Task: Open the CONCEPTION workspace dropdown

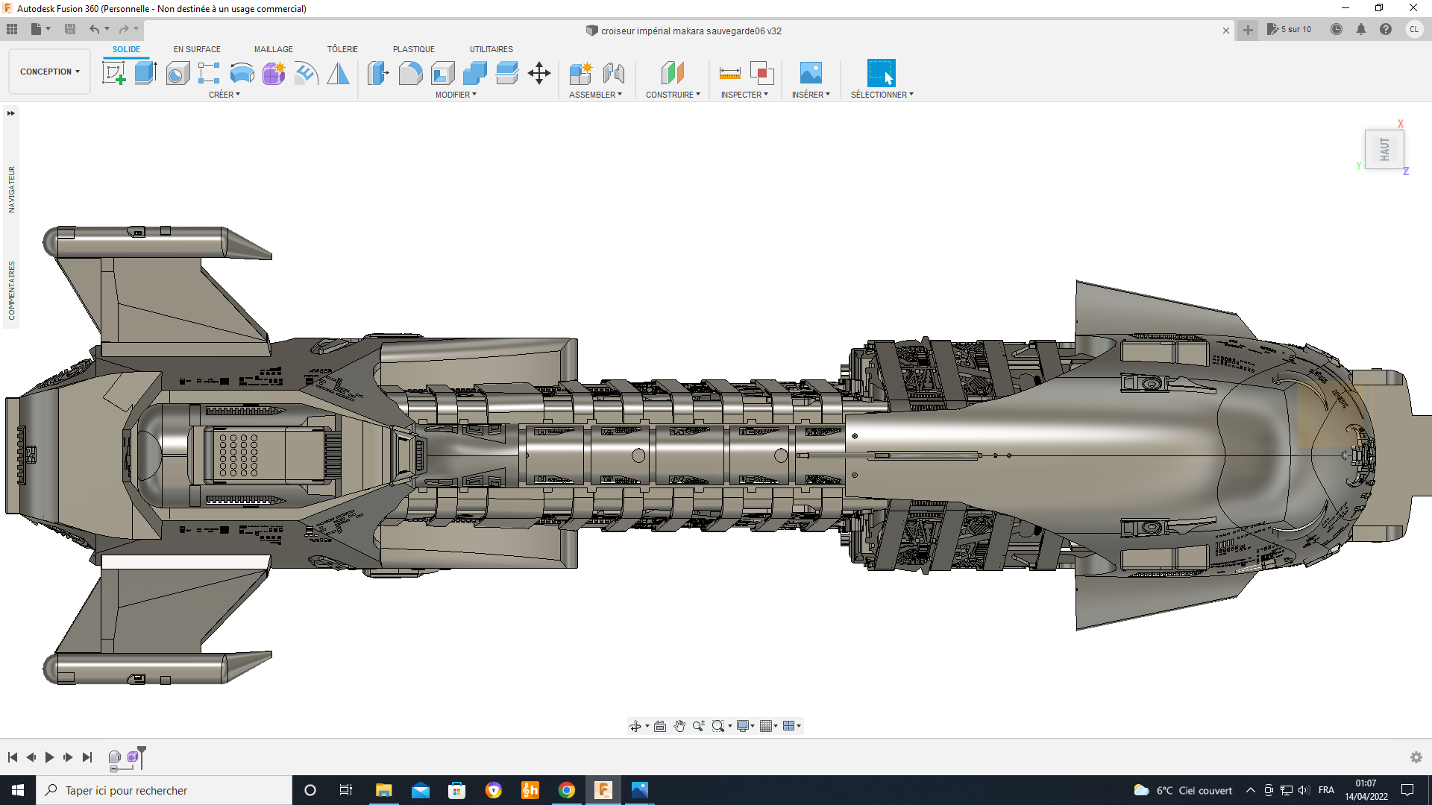Action: (x=49, y=72)
